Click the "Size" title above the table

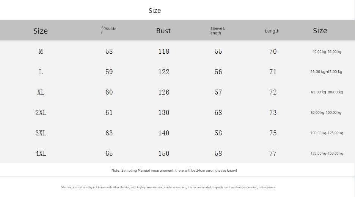(x=155, y=11)
